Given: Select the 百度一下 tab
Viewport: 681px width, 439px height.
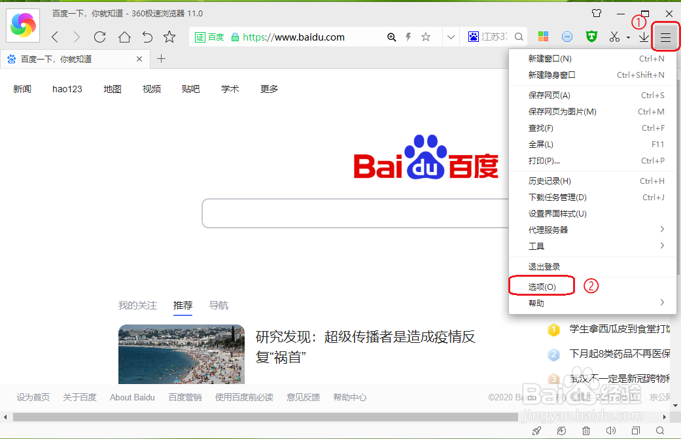Looking at the screenshot, I should click(75, 59).
